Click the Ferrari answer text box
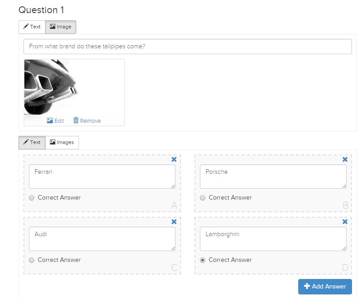The height and width of the screenshot is (298, 361). [x=102, y=177]
